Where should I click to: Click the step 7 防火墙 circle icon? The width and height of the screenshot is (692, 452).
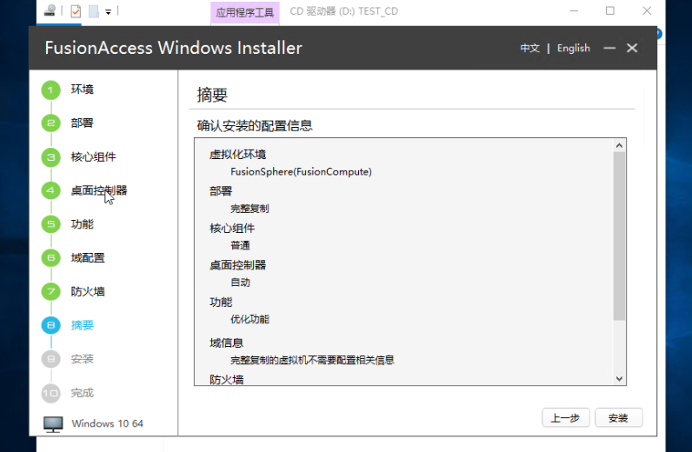51,292
